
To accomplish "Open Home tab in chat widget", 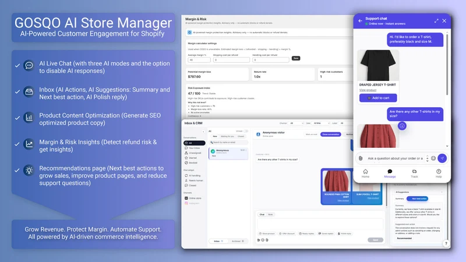I will click(x=365, y=174).
